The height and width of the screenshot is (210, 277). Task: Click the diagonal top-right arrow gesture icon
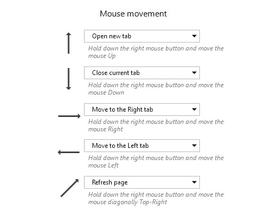tap(70, 188)
